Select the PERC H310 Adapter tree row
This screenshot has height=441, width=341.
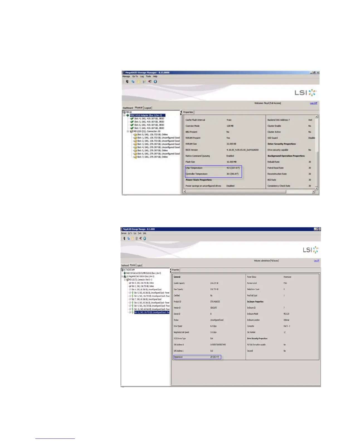coord(148,115)
